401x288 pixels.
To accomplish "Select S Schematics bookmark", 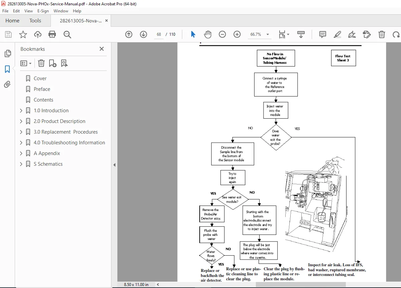I will click(48, 164).
